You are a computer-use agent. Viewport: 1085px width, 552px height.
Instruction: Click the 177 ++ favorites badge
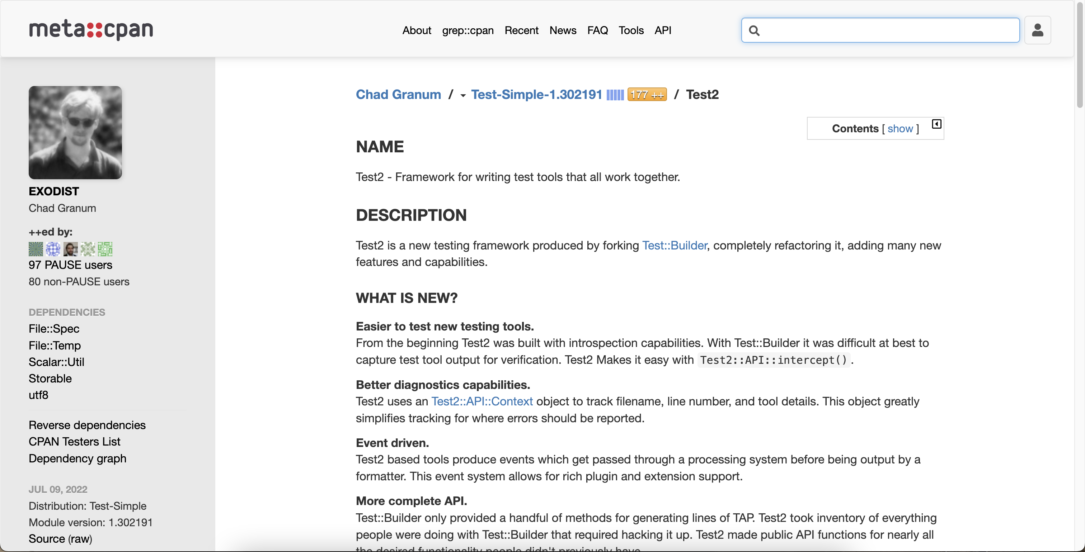pos(647,95)
